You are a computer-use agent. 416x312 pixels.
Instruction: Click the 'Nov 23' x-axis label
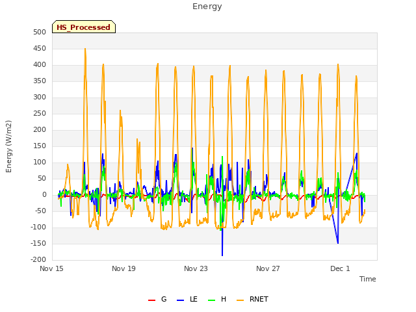pos(196,268)
